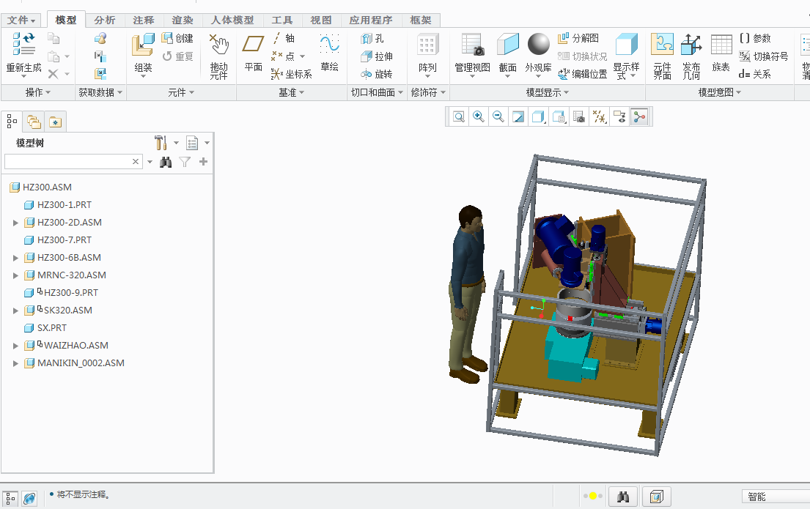Image resolution: width=810 pixels, height=509 pixels.
Task: Click the 关系 relations button
Action: pyautogui.click(x=755, y=74)
